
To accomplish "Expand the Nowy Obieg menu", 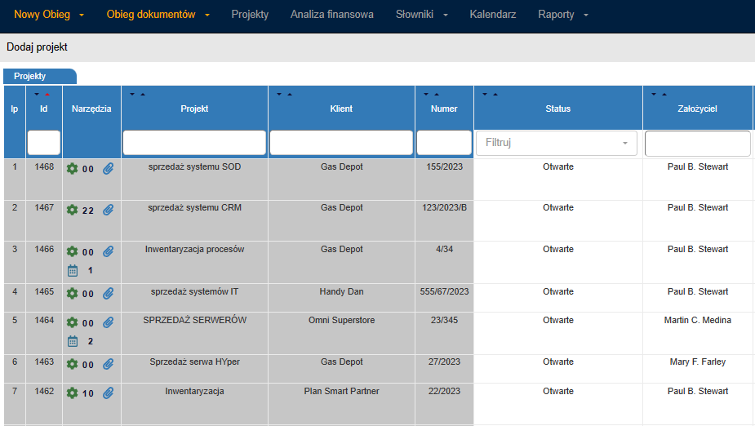I will click(49, 15).
